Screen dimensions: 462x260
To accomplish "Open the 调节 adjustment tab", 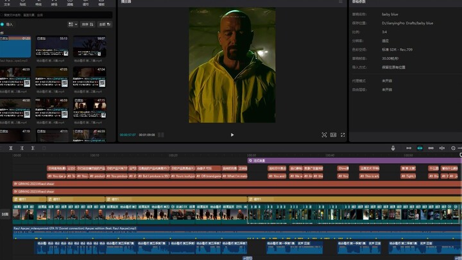I will [x=85, y=3].
